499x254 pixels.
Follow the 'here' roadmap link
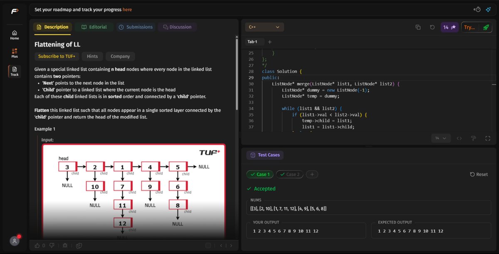pyautogui.click(x=127, y=9)
